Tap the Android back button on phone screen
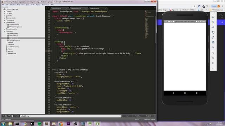Viewport: 225px width, 126px height. 173,93
